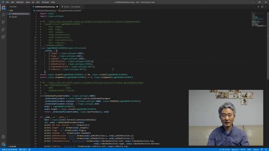Image resolution: width=269 pixels, height=151 pixels.
Task: Click the errors and warnings status indicator
Action: click(23, 149)
